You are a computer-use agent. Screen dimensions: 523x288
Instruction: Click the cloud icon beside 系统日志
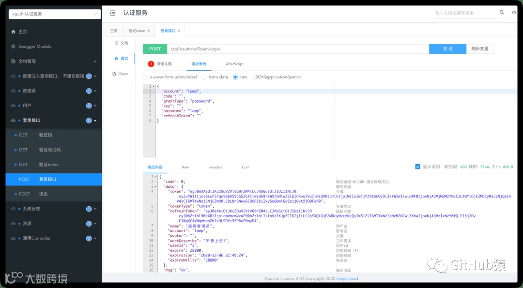14,209
